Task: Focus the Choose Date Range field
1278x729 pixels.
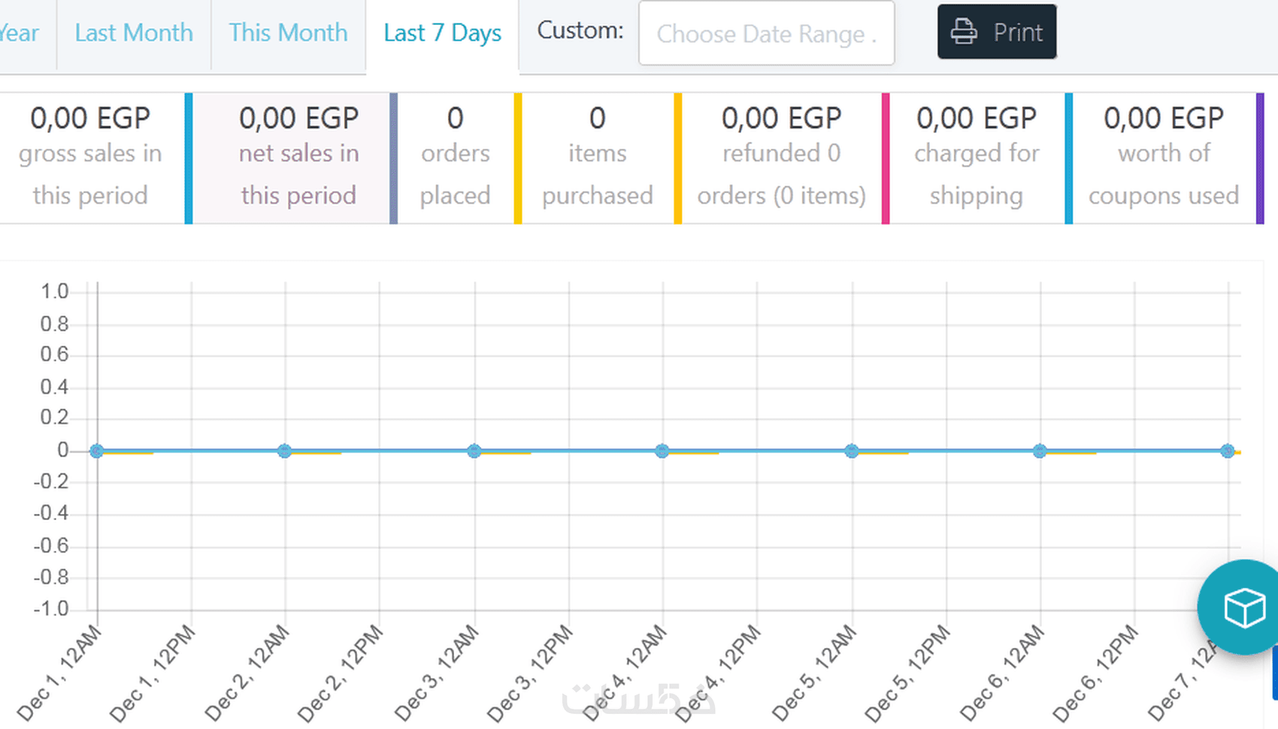Action: tap(766, 34)
